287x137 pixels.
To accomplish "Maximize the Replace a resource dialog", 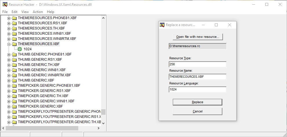I will (216, 25).
